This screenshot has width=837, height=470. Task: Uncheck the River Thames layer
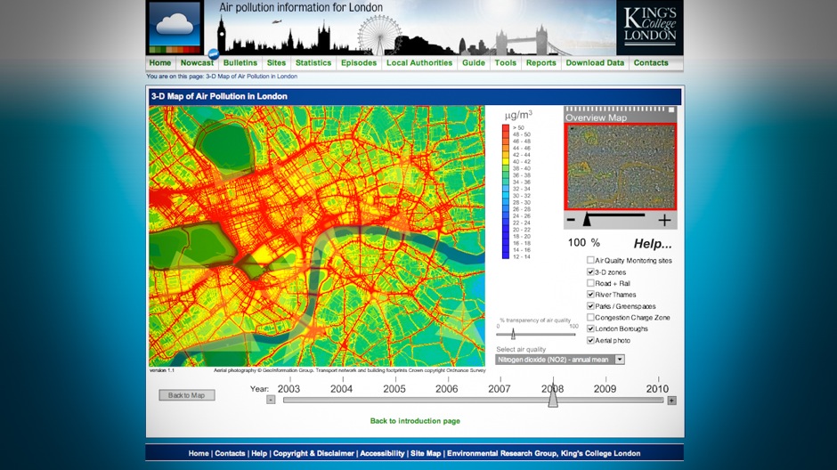pos(590,295)
